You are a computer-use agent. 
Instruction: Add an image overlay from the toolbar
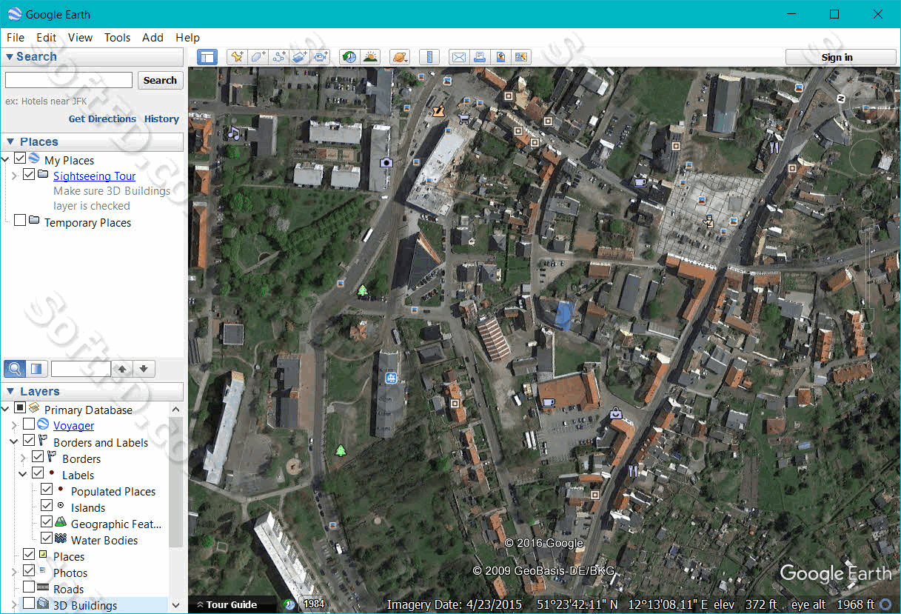tap(300, 57)
